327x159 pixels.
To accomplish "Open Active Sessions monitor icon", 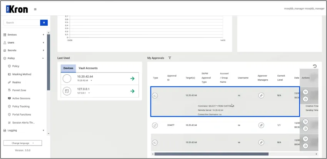I will (9, 98).
